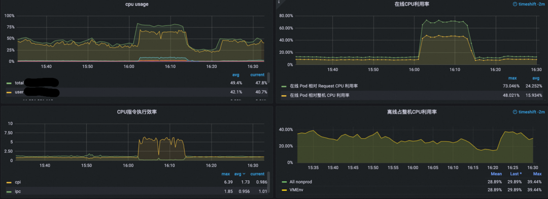Click 47.8% current value of total
The width and height of the screenshot is (548, 199).
pos(261,83)
